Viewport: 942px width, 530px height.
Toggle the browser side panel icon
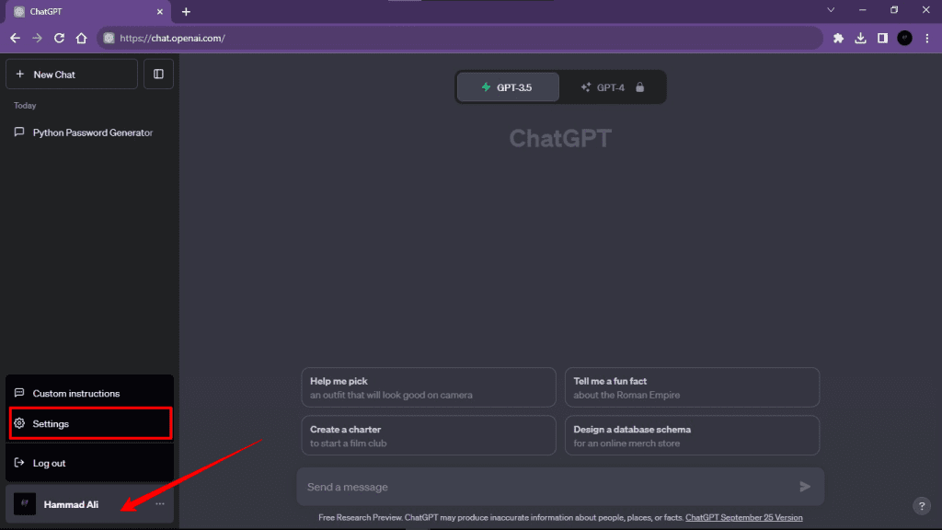(882, 38)
